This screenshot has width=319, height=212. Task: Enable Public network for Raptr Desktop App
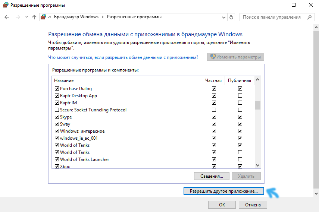(240, 96)
